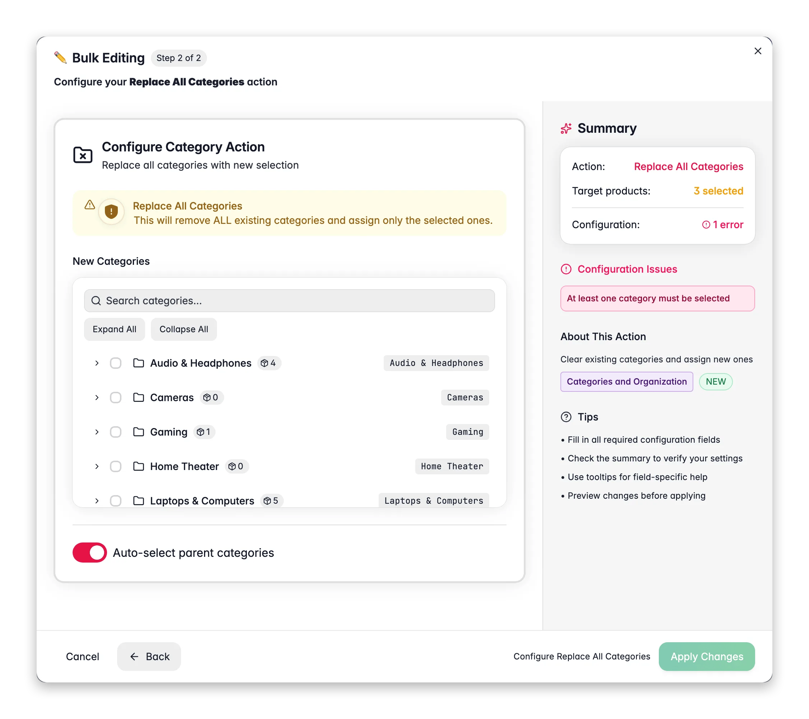This screenshot has width=809, height=719.
Task: Click the Step 2 of 2 badge
Action: tap(179, 58)
